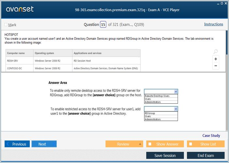Choose Administrators in the first answer list
The width and height of the screenshot is (229, 163).
pos(161,102)
